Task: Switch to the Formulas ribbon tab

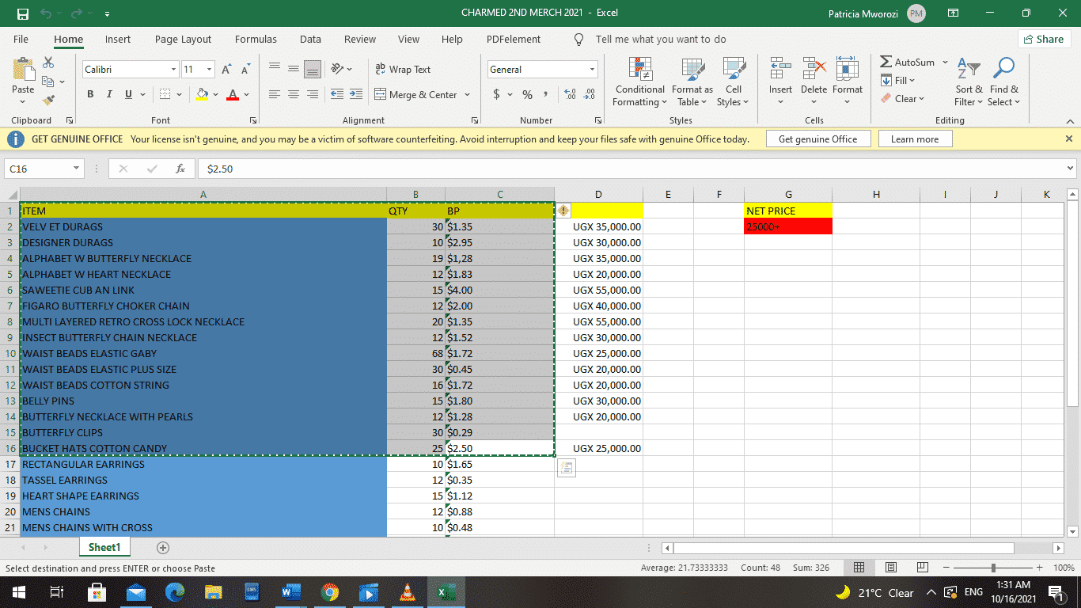Action: 256,39
